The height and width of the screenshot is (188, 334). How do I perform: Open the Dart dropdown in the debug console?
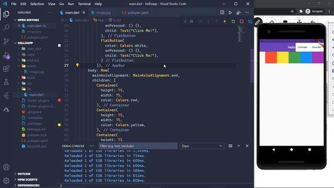click(x=202, y=146)
